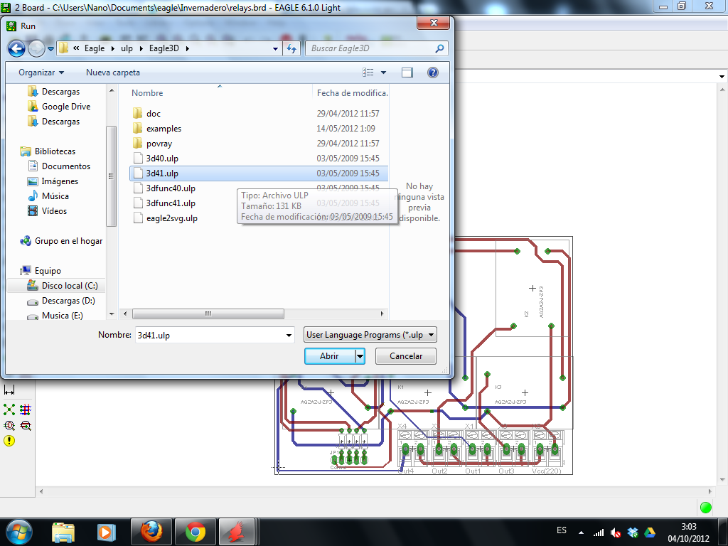This screenshot has height=546, width=728.
Task: Select the examples folder
Action: (164, 129)
